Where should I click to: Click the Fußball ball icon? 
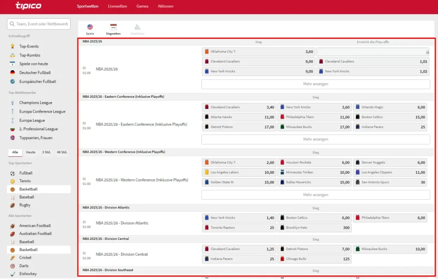[12, 173]
